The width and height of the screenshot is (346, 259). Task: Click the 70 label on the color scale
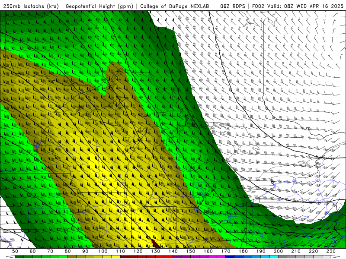[50, 251]
